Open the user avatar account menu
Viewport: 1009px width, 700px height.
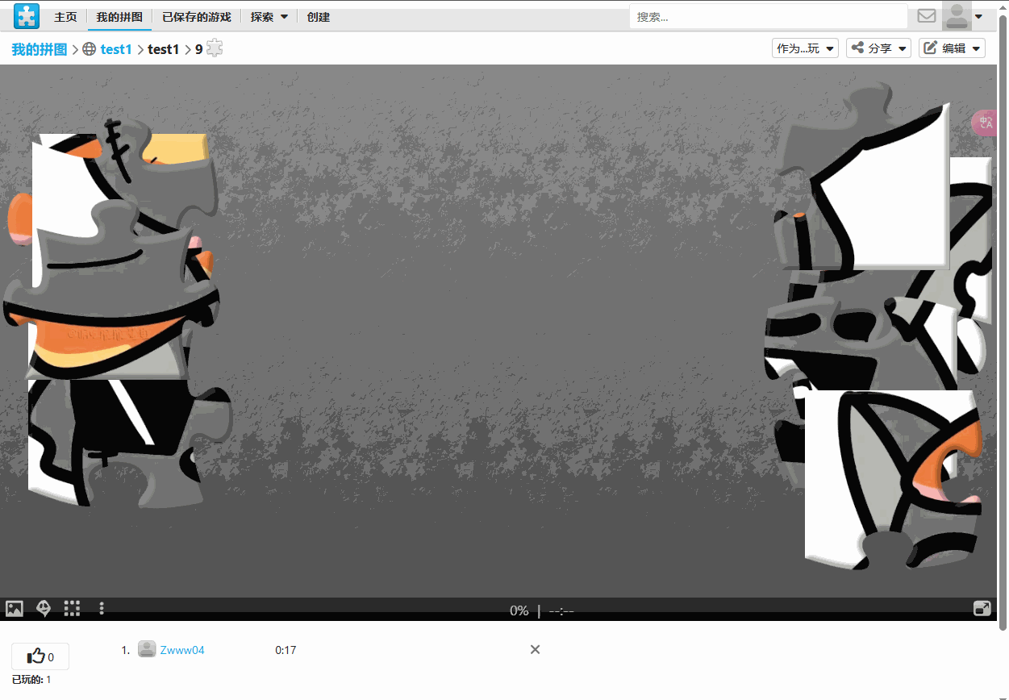[957, 16]
